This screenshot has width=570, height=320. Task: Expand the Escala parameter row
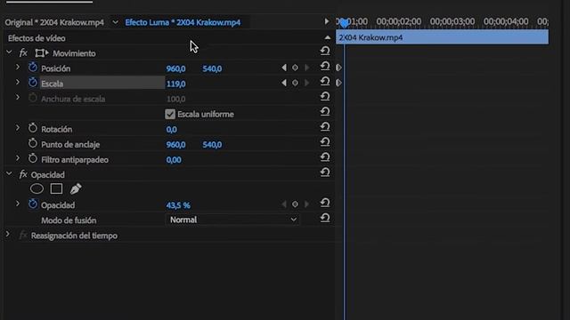pyautogui.click(x=18, y=83)
